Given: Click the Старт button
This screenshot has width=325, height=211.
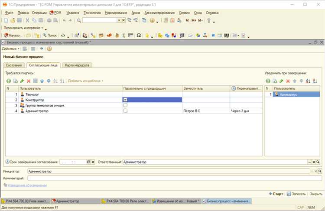Looking at the screenshot, I should click(x=276, y=194).
